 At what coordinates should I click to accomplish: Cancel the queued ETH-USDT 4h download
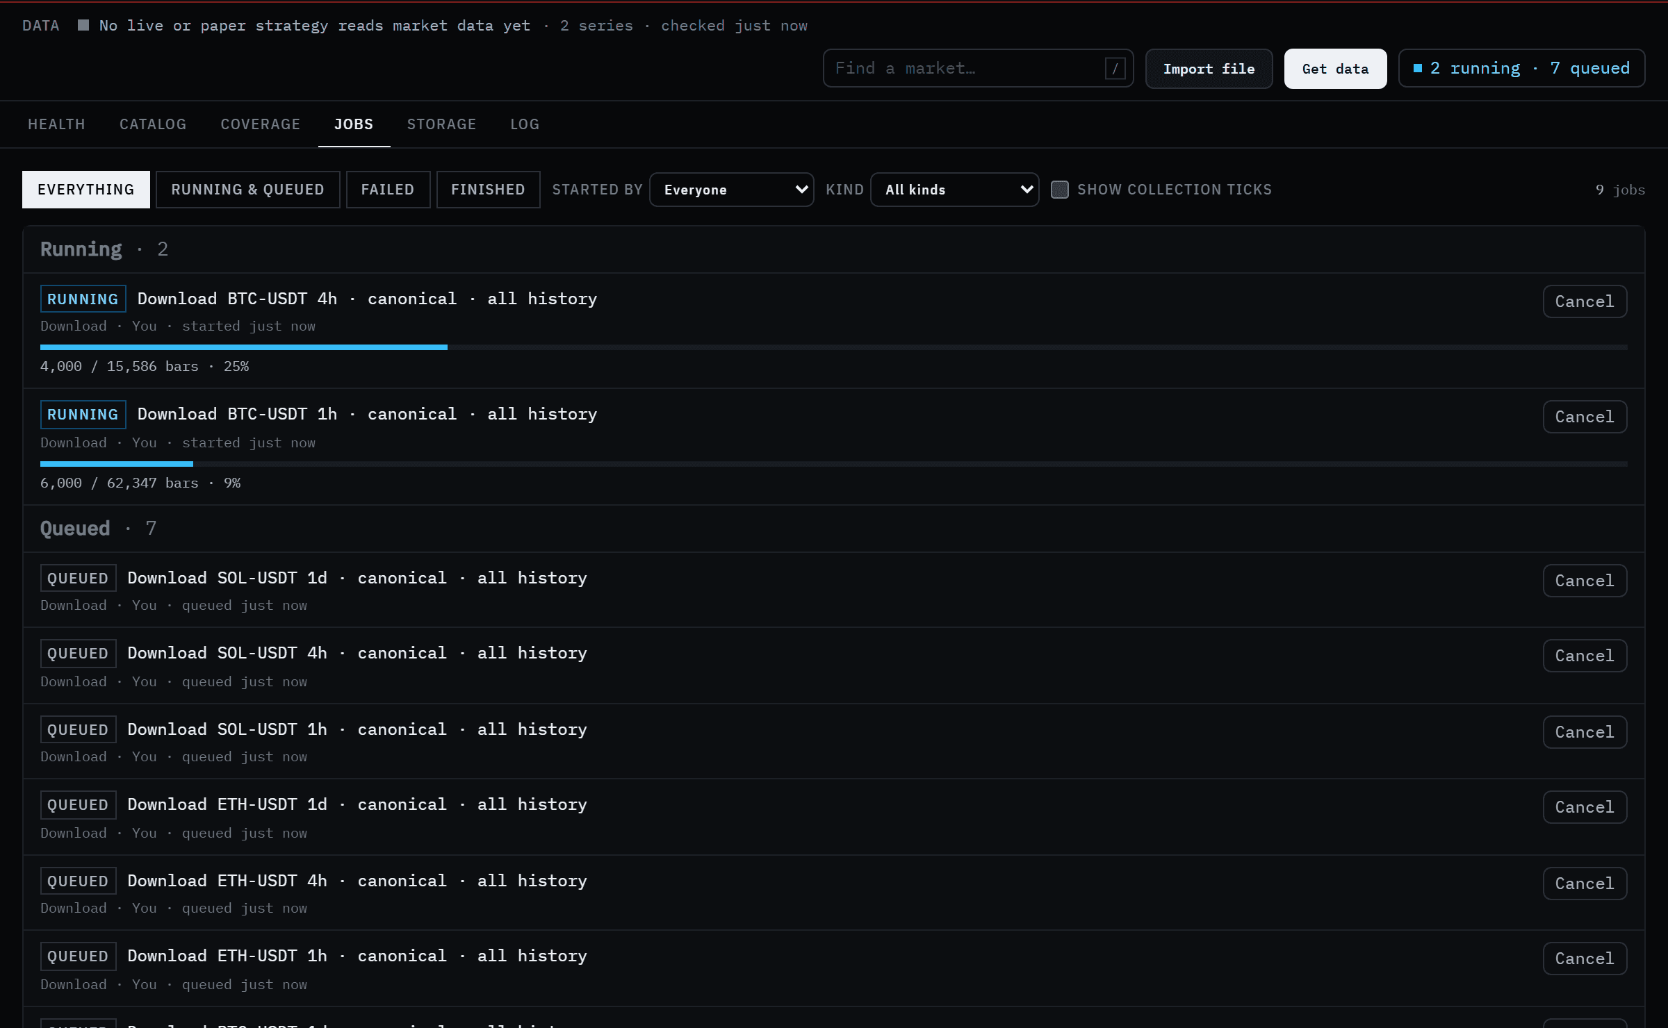(x=1585, y=884)
